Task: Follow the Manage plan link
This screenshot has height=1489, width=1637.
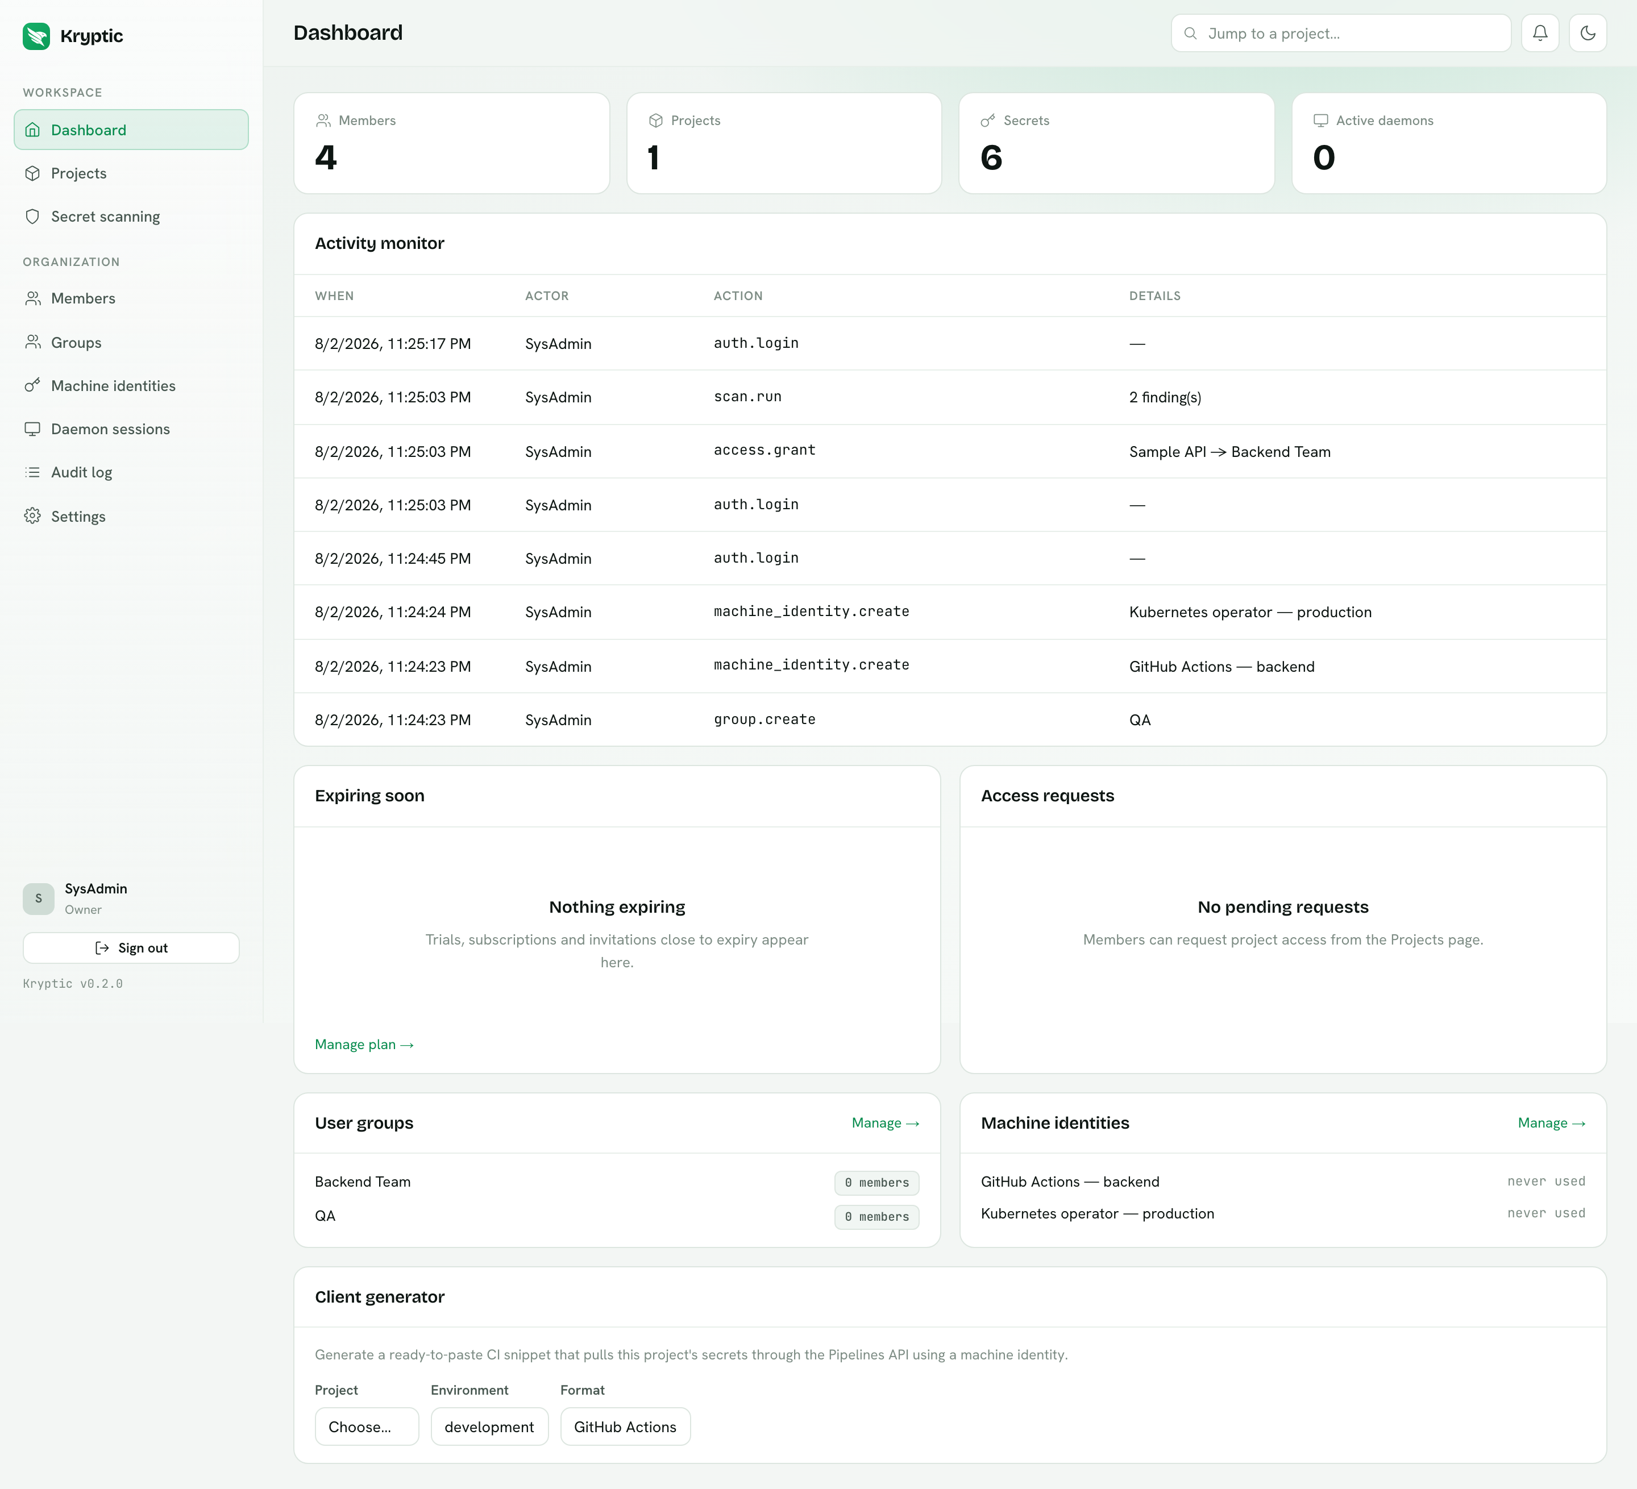Action: [x=364, y=1044]
